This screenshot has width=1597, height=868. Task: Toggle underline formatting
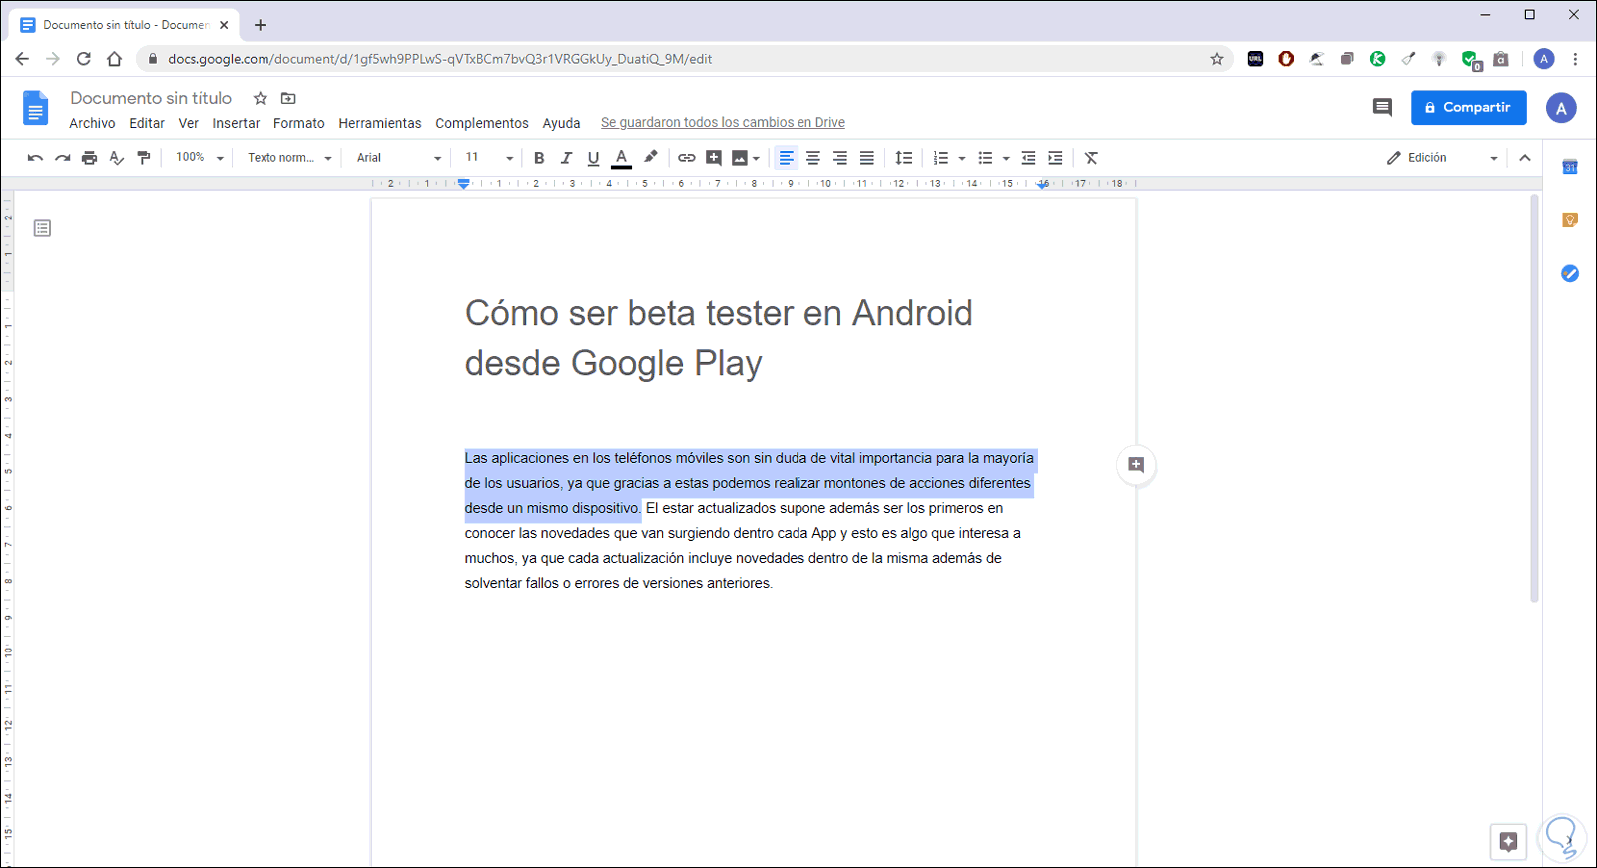593,158
